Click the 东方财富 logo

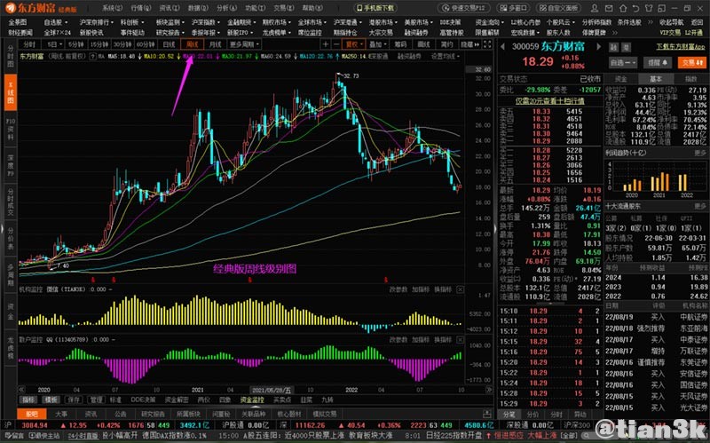(41, 8)
